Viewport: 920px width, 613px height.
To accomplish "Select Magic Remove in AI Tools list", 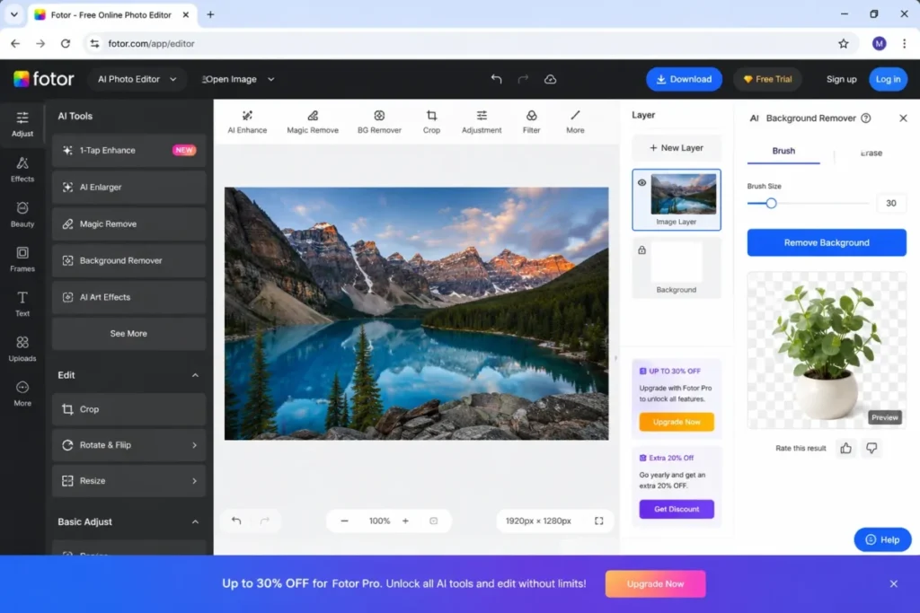I will pyautogui.click(x=128, y=223).
